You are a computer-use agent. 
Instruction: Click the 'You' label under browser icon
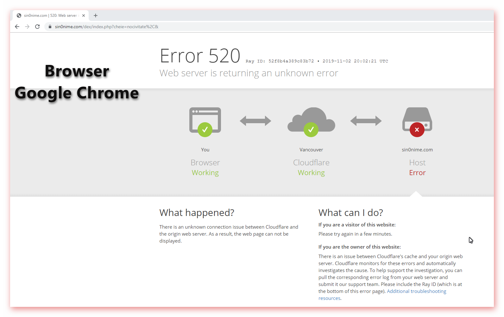(x=205, y=150)
